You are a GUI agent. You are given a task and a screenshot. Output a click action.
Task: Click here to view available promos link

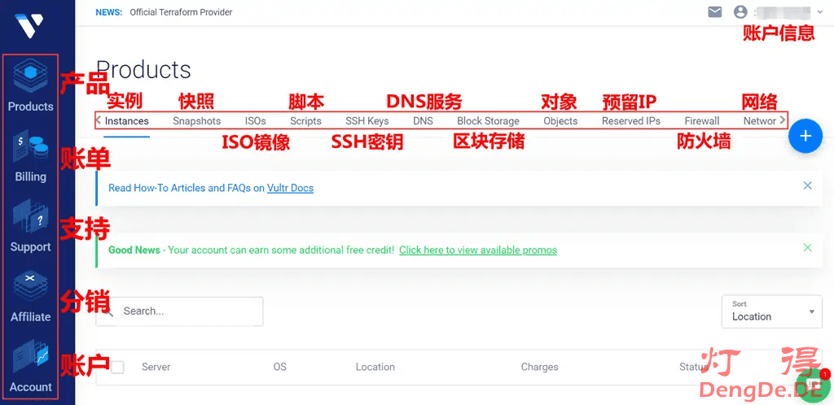pyautogui.click(x=477, y=250)
